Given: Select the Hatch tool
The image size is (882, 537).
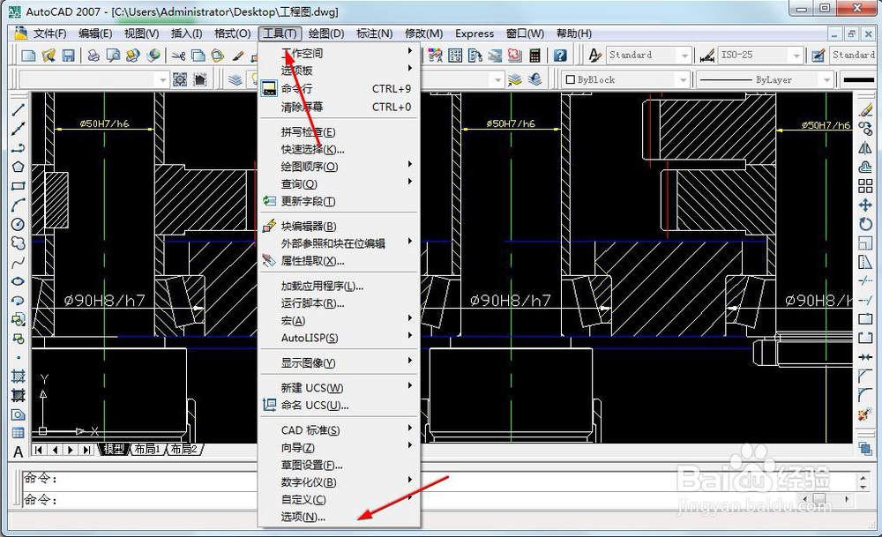Looking at the screenshot, I should point(18,376).
